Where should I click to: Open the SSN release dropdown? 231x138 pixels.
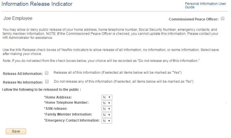pyautogui.click(x=107, y=109)
